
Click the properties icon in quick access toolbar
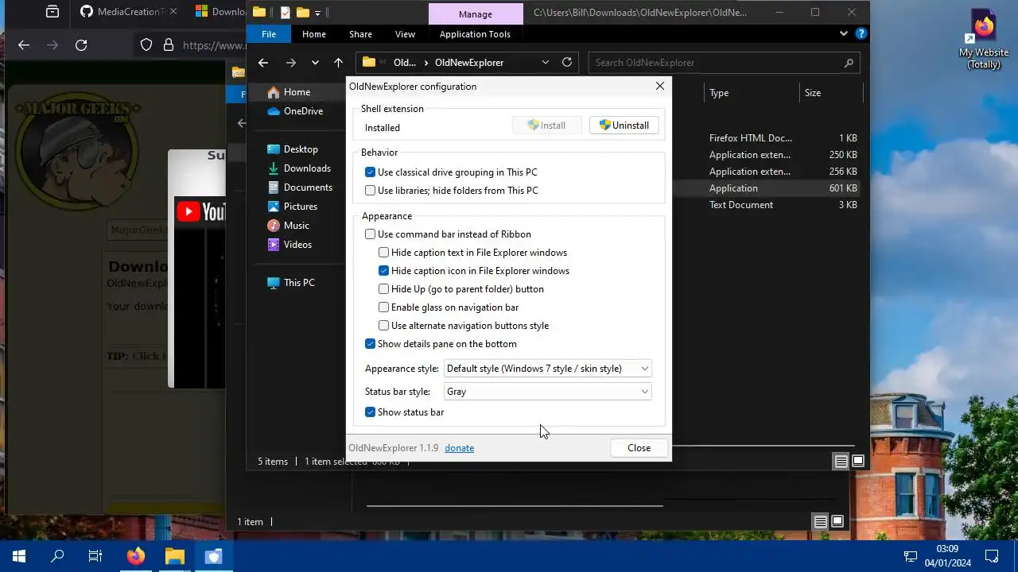286,12
